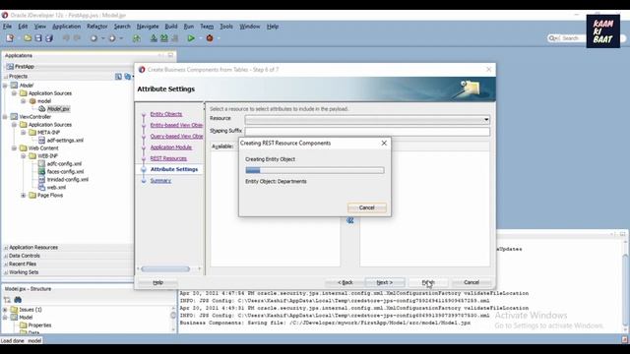Click the Make project toolbar icon

(x=154, y=38)
